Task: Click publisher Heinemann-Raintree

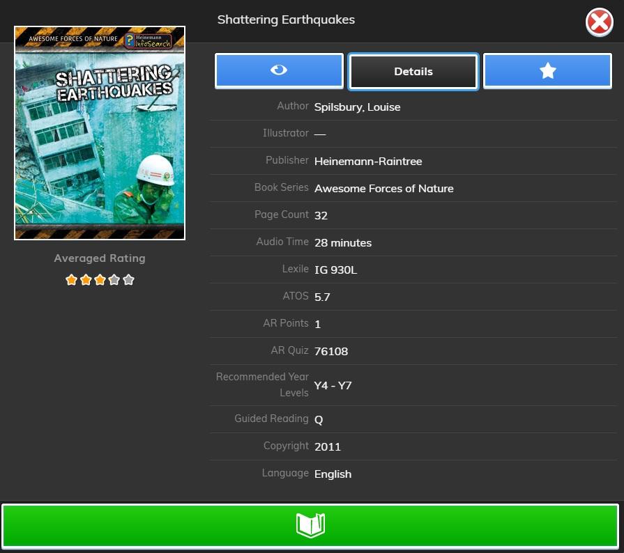Action: point(367,162)
